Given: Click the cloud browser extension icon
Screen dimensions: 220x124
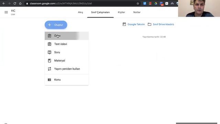Looking at the screenshot, I should 172,3.
